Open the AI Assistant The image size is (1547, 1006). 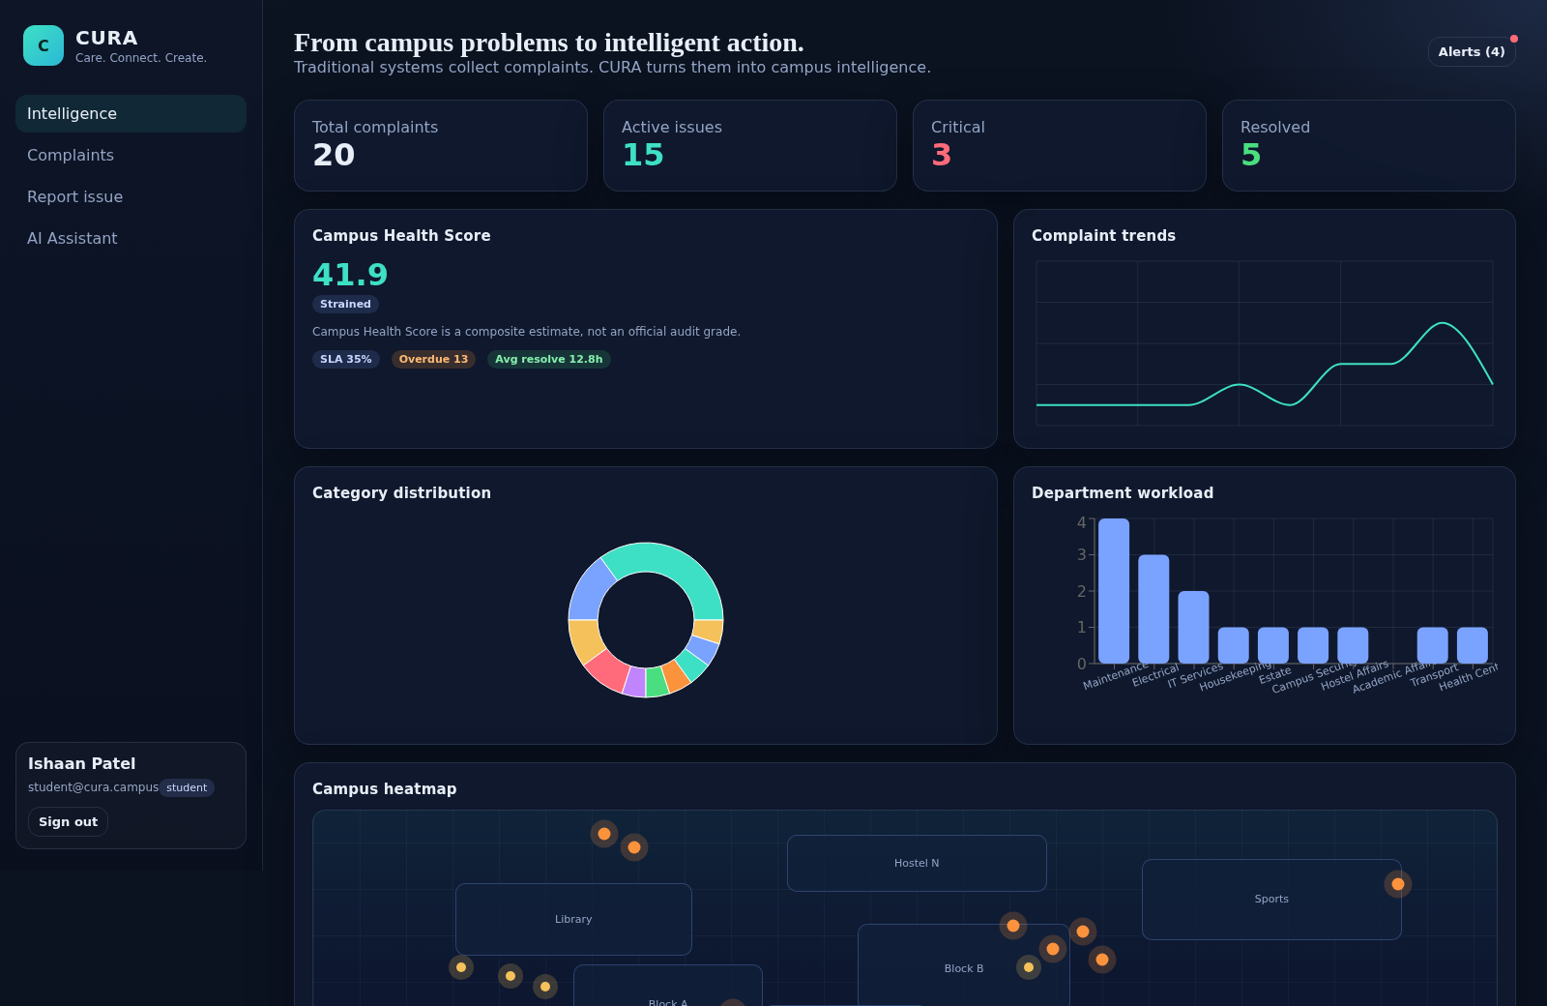[131, 238]
